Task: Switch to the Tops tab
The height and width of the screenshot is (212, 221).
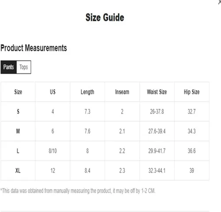Action: coord(24,67)
